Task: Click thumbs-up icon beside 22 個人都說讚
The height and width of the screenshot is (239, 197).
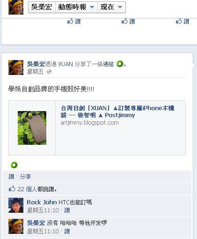Action: click(12, 189)
